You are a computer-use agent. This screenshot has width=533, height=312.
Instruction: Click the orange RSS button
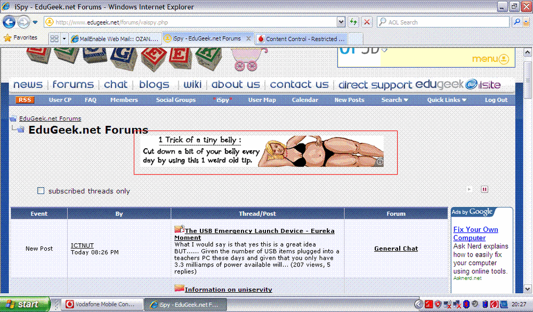(25, 100)
